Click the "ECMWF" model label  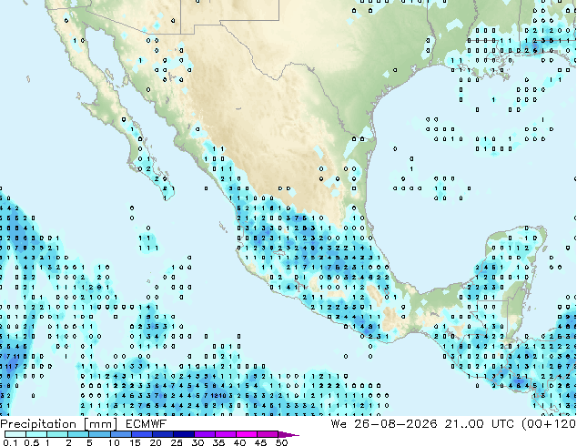coord(147,424)
